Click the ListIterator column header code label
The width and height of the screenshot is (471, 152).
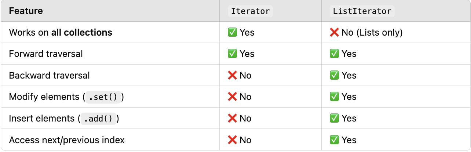point(362,11)
